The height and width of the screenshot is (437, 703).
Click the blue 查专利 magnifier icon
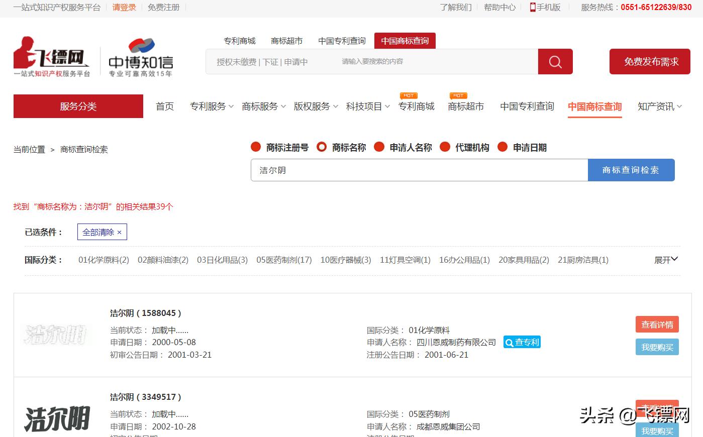[509, 342]
